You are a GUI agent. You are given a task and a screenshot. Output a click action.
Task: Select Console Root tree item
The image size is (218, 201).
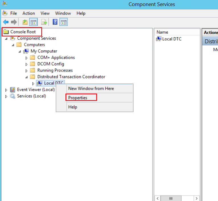coord(23,32)
